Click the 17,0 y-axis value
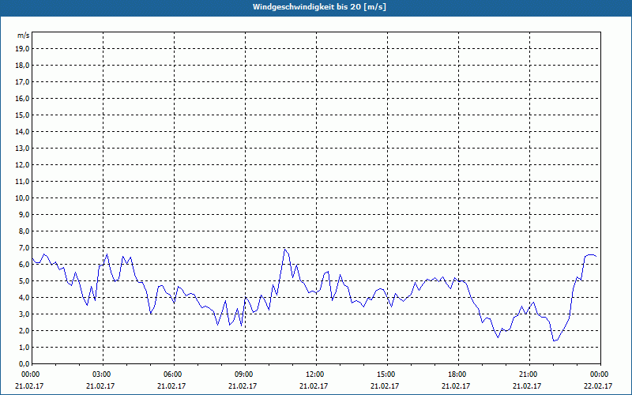632x395 pixels. tap(22, 82)
